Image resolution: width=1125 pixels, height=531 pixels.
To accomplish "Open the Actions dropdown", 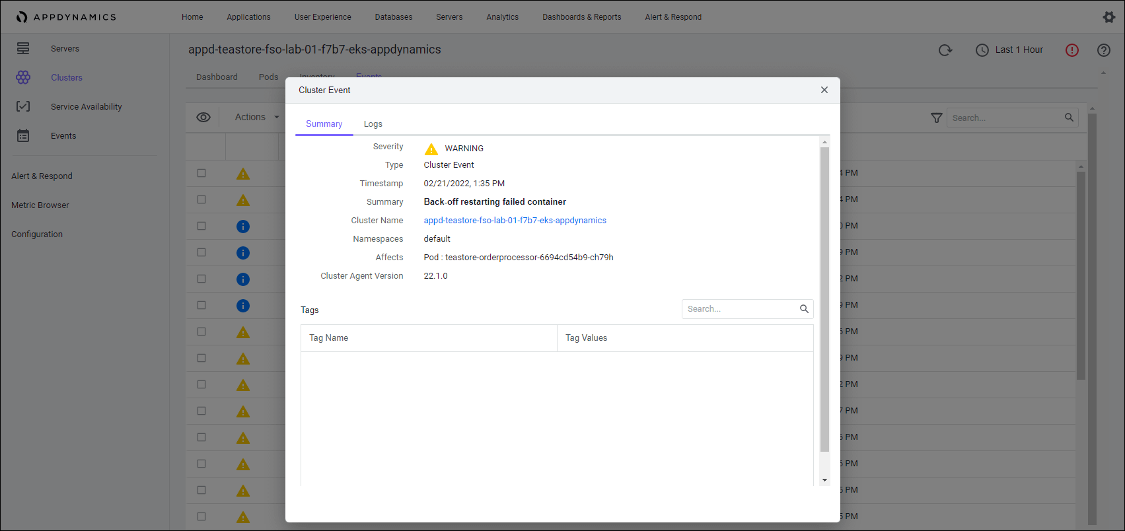I will tap(256, 118).
